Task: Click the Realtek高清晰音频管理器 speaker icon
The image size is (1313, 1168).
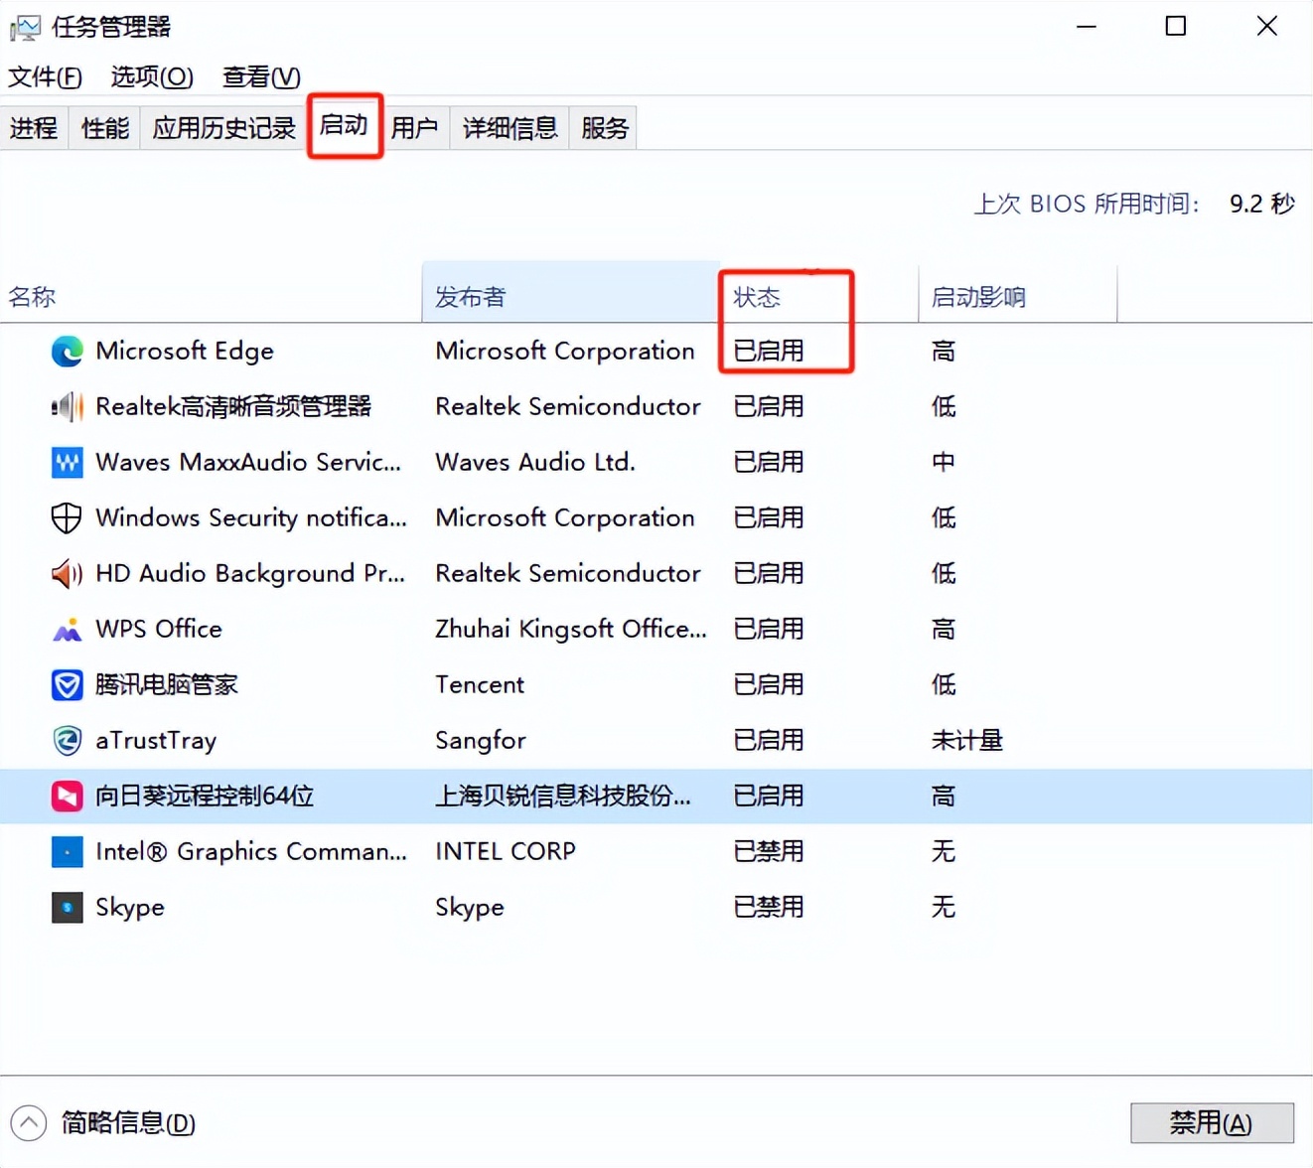Action: tap(67, 406)
